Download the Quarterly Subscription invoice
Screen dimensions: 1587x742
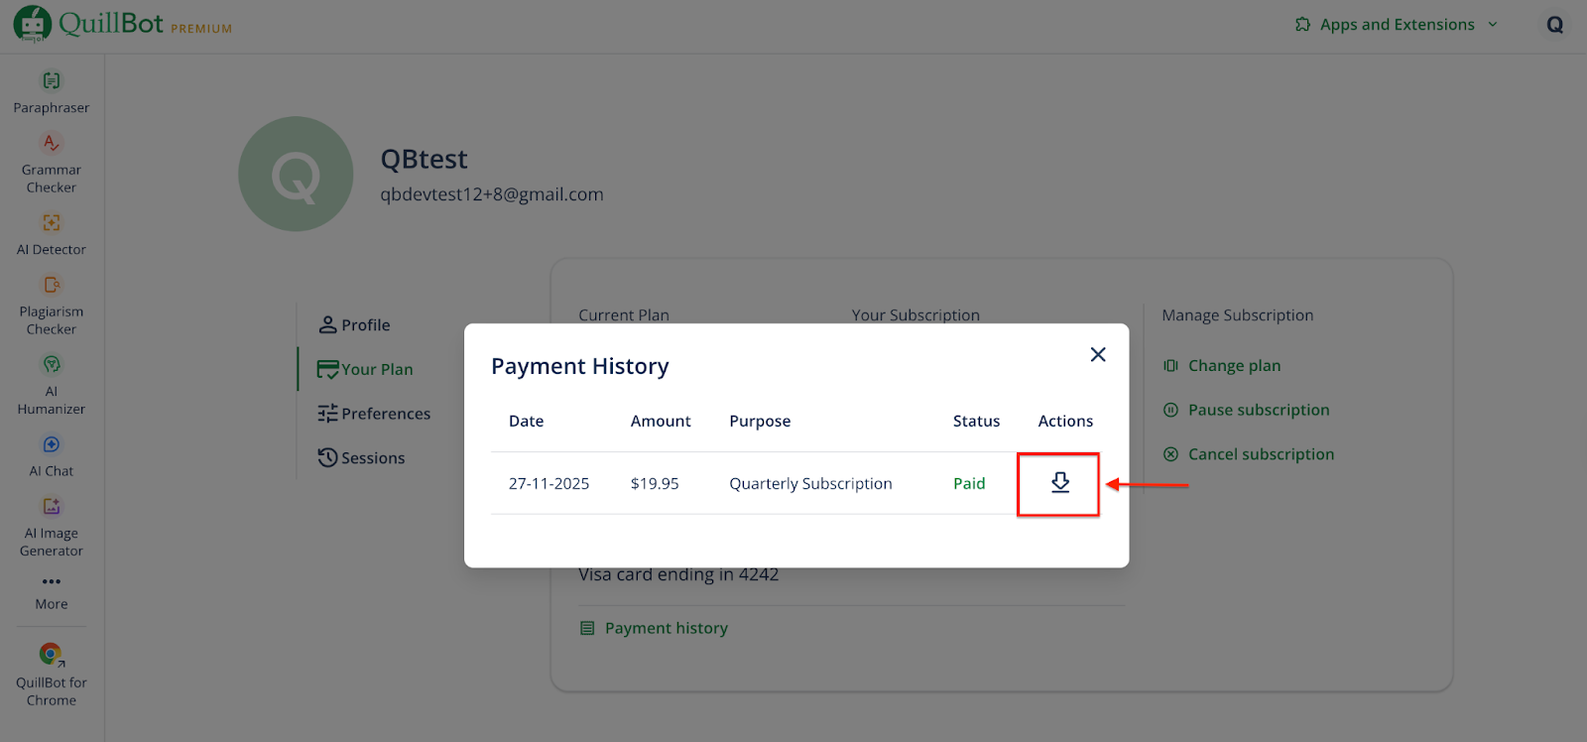pos(1059,483)
